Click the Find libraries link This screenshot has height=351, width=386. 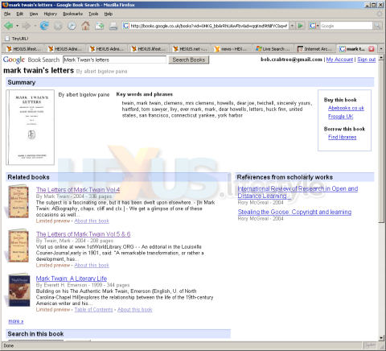[343, 137]
